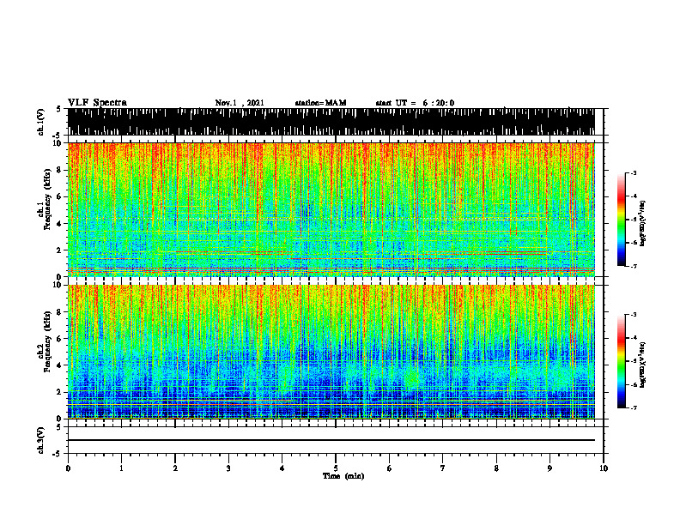Click the log(PSD) label beside ch.1 color bar
Screen dimensions: 680x525
click(642, 224)
